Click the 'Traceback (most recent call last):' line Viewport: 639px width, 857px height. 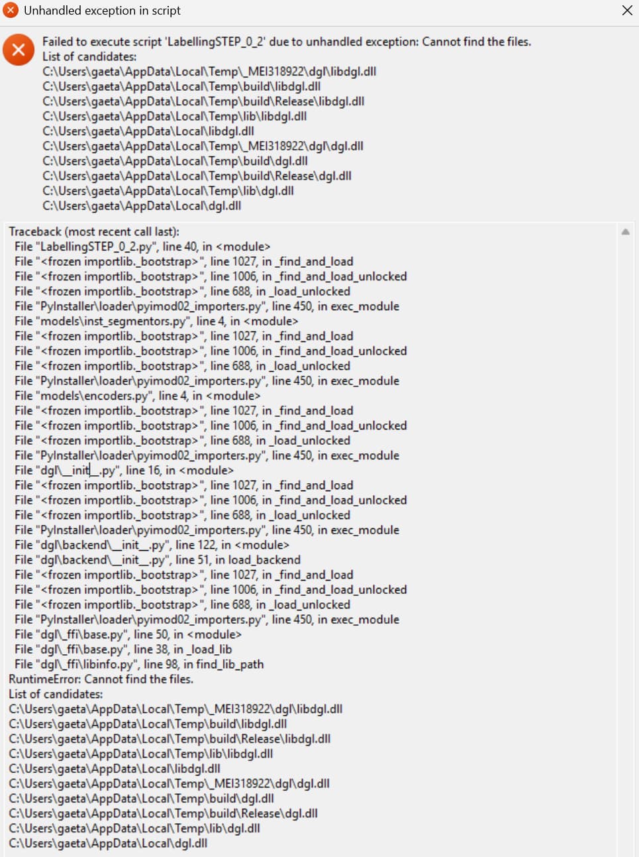tap(94, 232)
